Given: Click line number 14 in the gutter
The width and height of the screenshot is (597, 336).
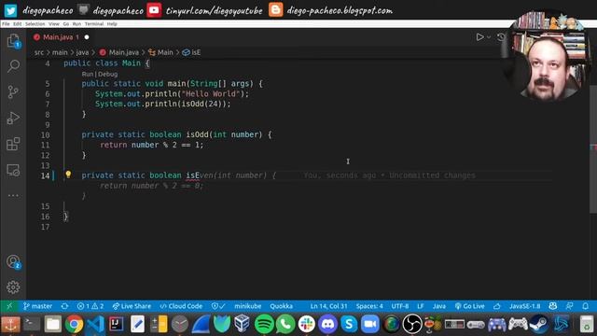Looking at the screenshot, I should 46,175.
